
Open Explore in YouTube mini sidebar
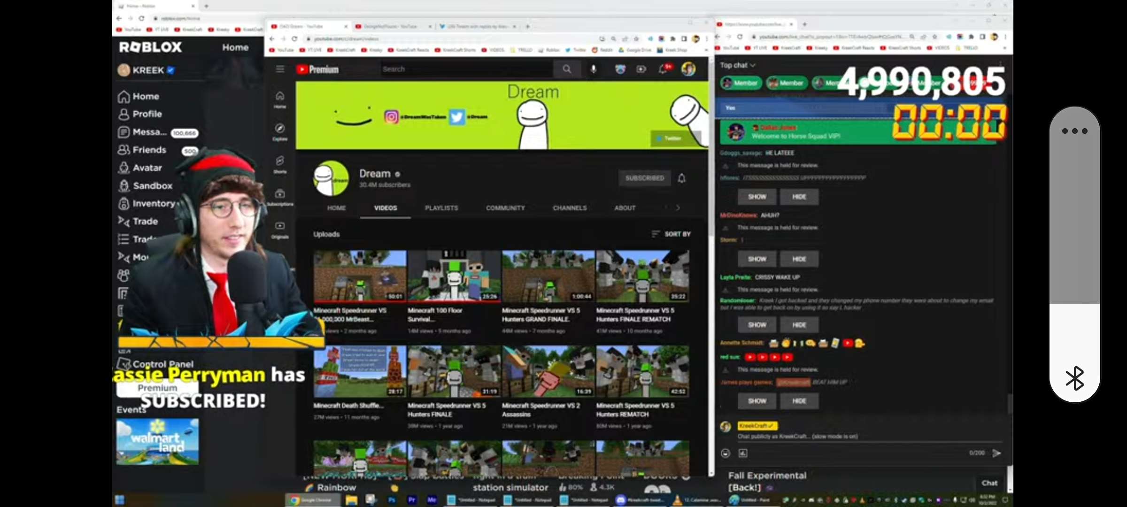point(280,131)
